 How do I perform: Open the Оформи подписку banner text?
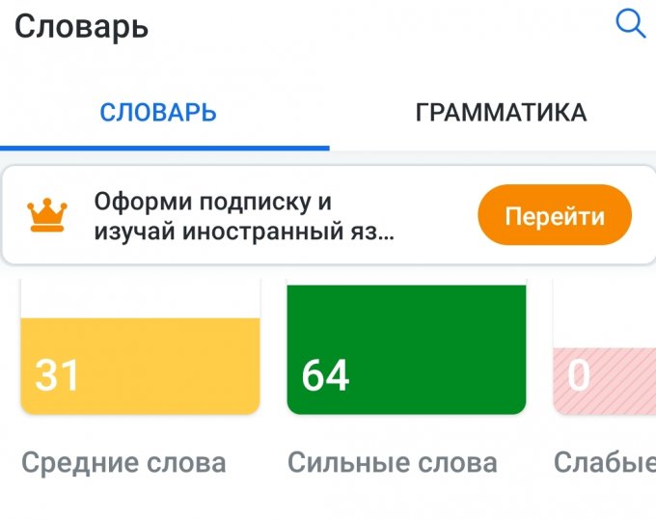click(x=213, y=203)
